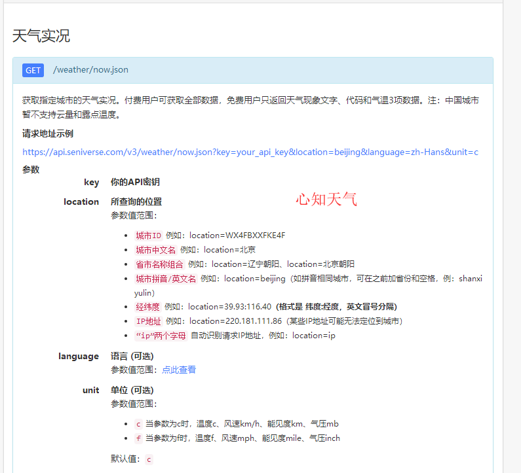
Task: Click the location=beijing example text
Action: coord(254,279)
